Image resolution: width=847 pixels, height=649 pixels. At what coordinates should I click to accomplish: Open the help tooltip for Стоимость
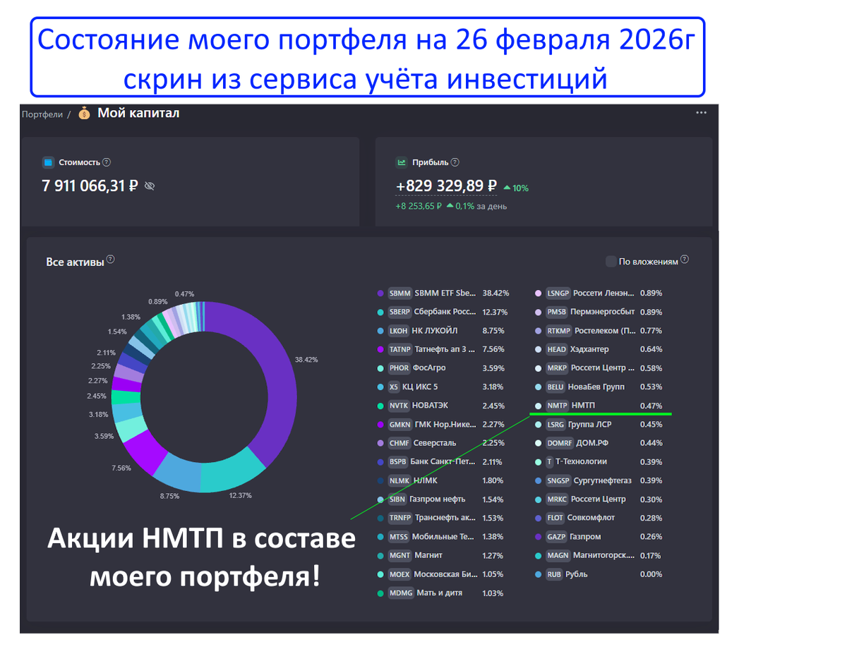point(106,162)
